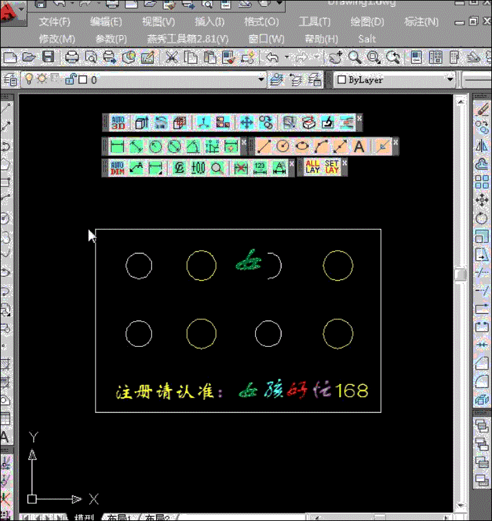Open the layer list dropdown
The image size is (492, 521).
[x=261, y=79]
